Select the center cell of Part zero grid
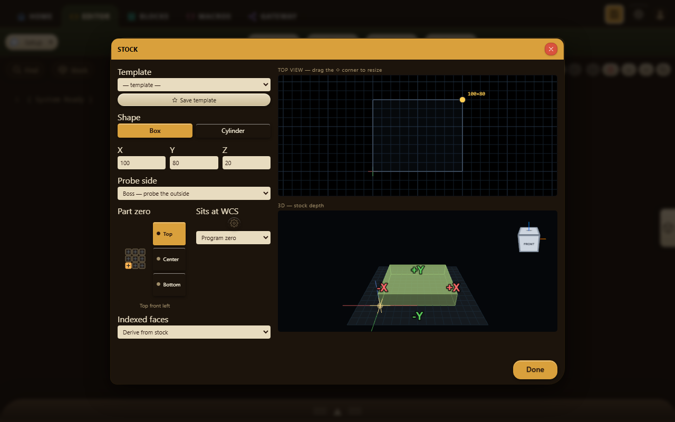The width and height of the screenshot is (675, 422). pyautogui.click(x=135, y=259)
